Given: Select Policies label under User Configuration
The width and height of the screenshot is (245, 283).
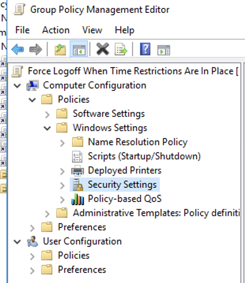Looking at the screenshot, I should tap(73, 255).
